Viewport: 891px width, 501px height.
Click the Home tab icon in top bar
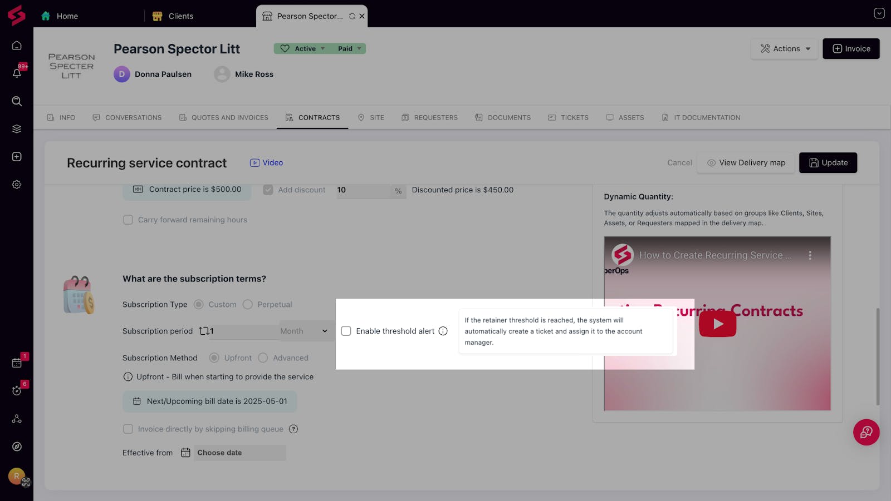tap(46, 16)
